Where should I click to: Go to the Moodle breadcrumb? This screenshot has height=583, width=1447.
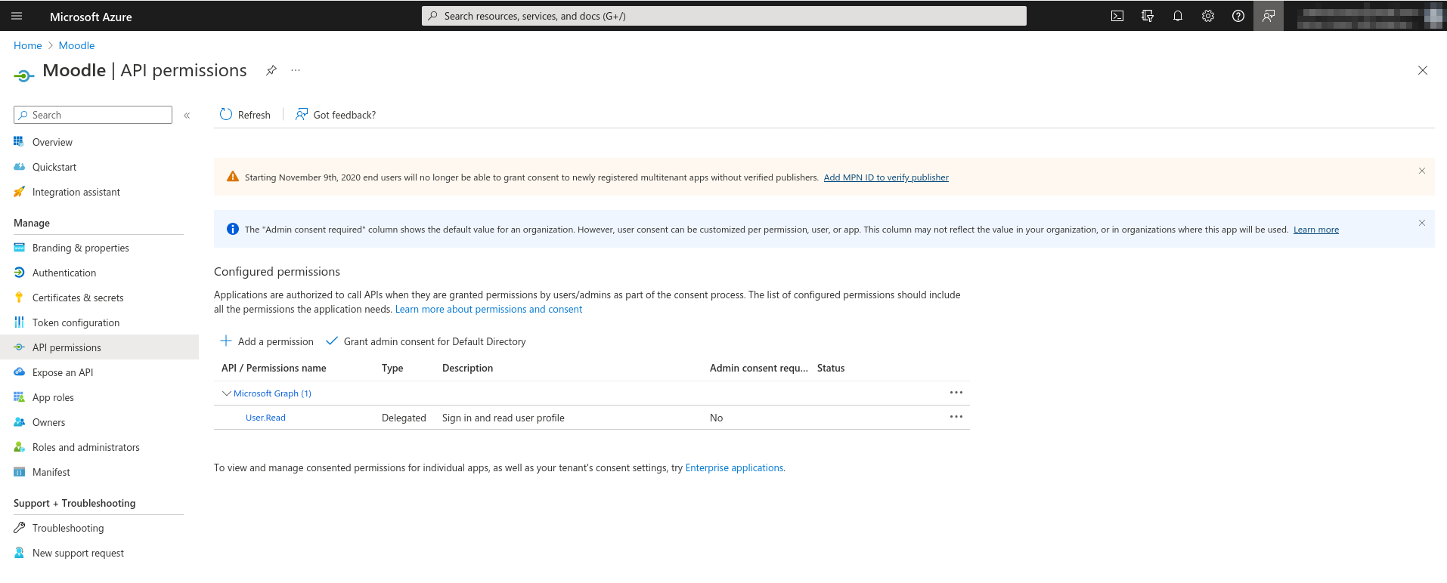coord(77,45)
